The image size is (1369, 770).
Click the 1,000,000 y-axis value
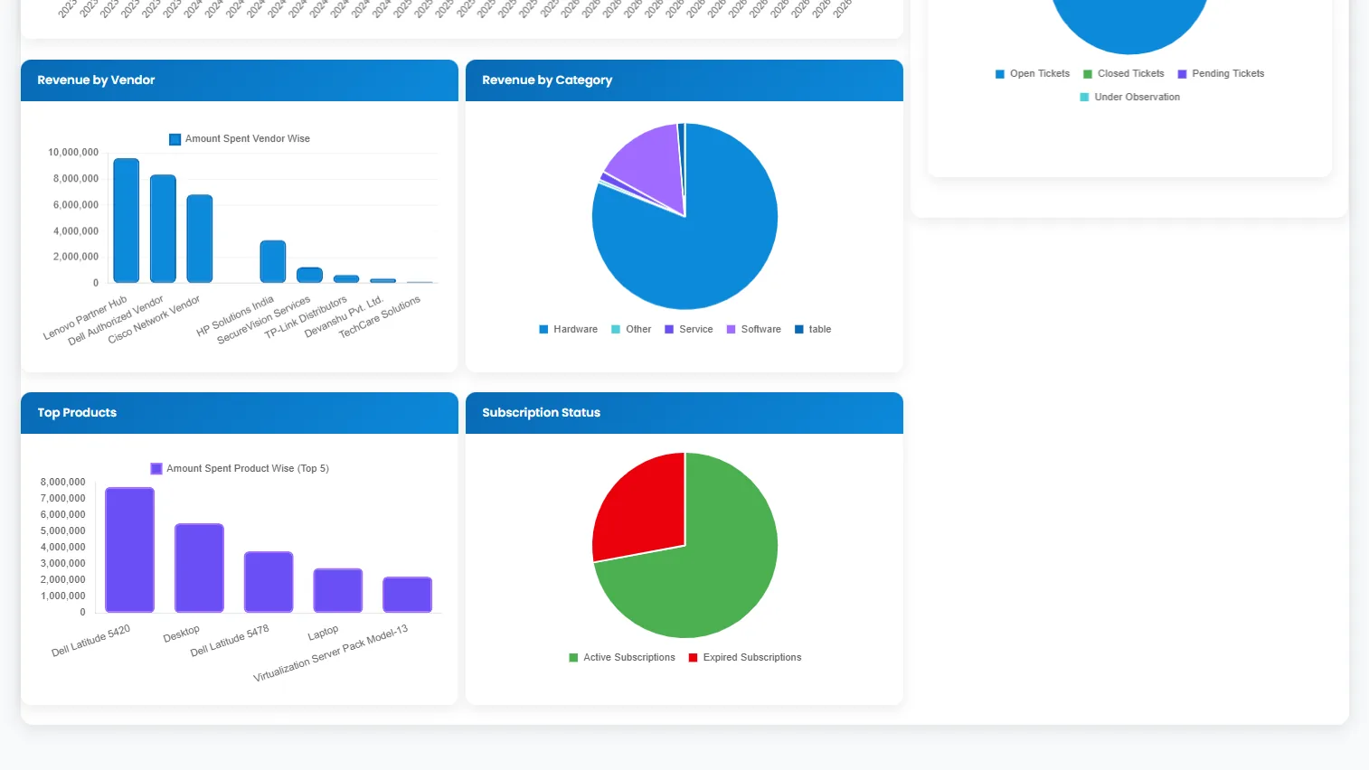pos(63,596)
